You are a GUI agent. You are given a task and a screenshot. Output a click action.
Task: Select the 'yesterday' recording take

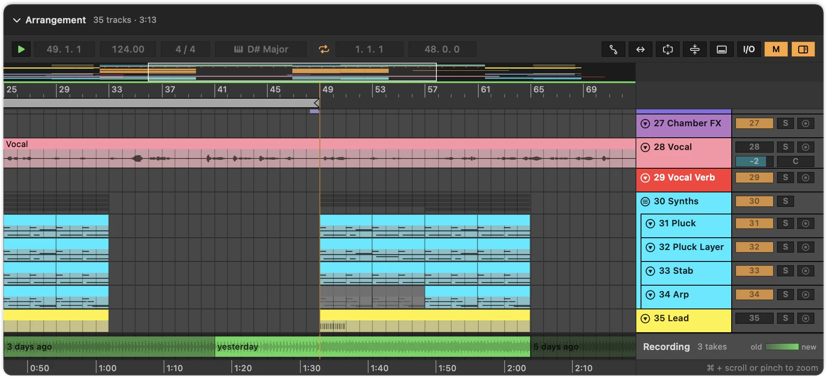tap(373, 347)
